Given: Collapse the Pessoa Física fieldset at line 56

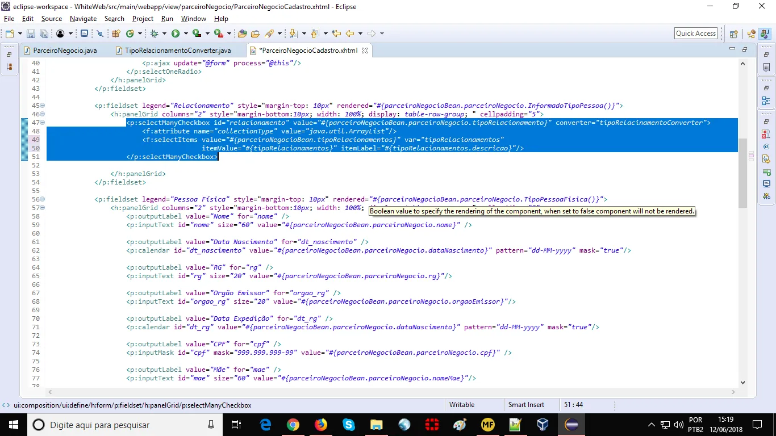Looking at the screenshot, I should [x=43, y=199].
